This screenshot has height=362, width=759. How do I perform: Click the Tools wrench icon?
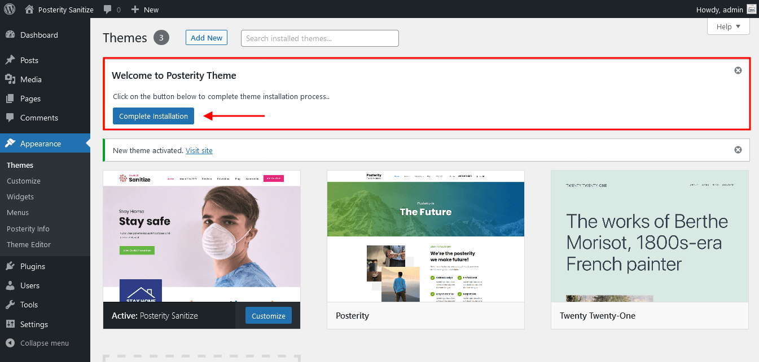10,305
